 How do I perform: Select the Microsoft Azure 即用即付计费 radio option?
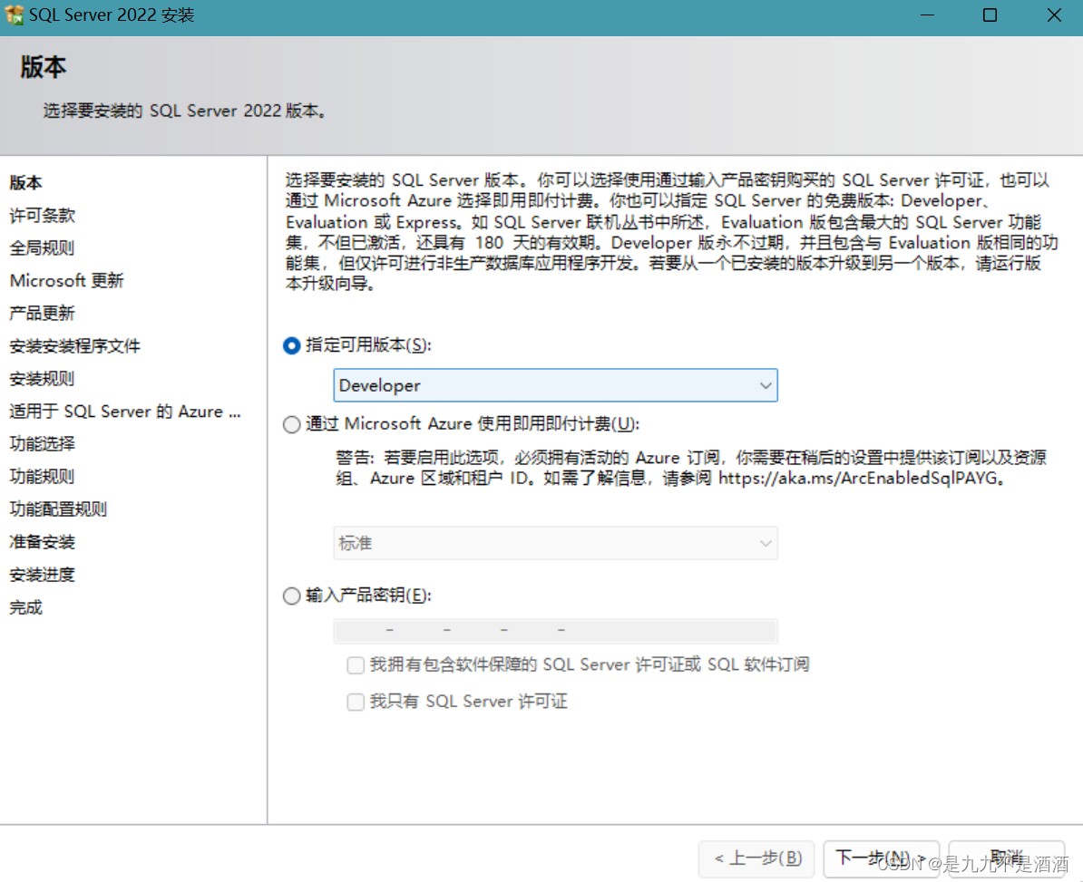click(x=291, y=423)
